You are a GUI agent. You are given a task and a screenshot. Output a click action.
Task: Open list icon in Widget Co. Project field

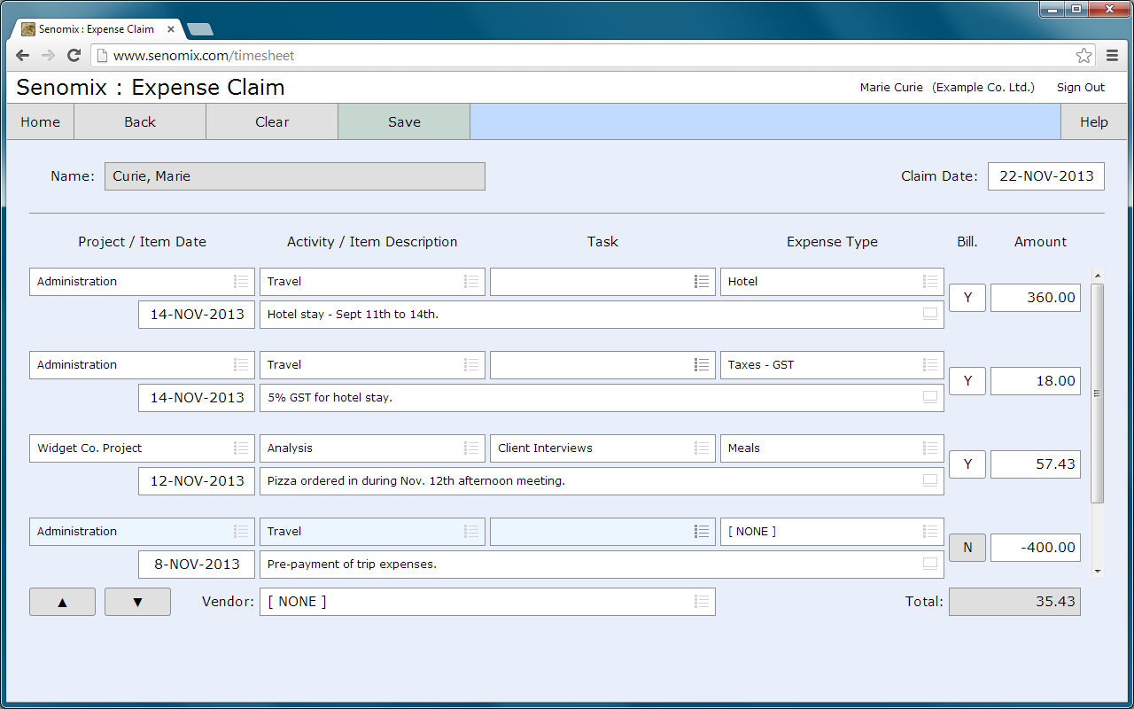click(x=241, y=448)
